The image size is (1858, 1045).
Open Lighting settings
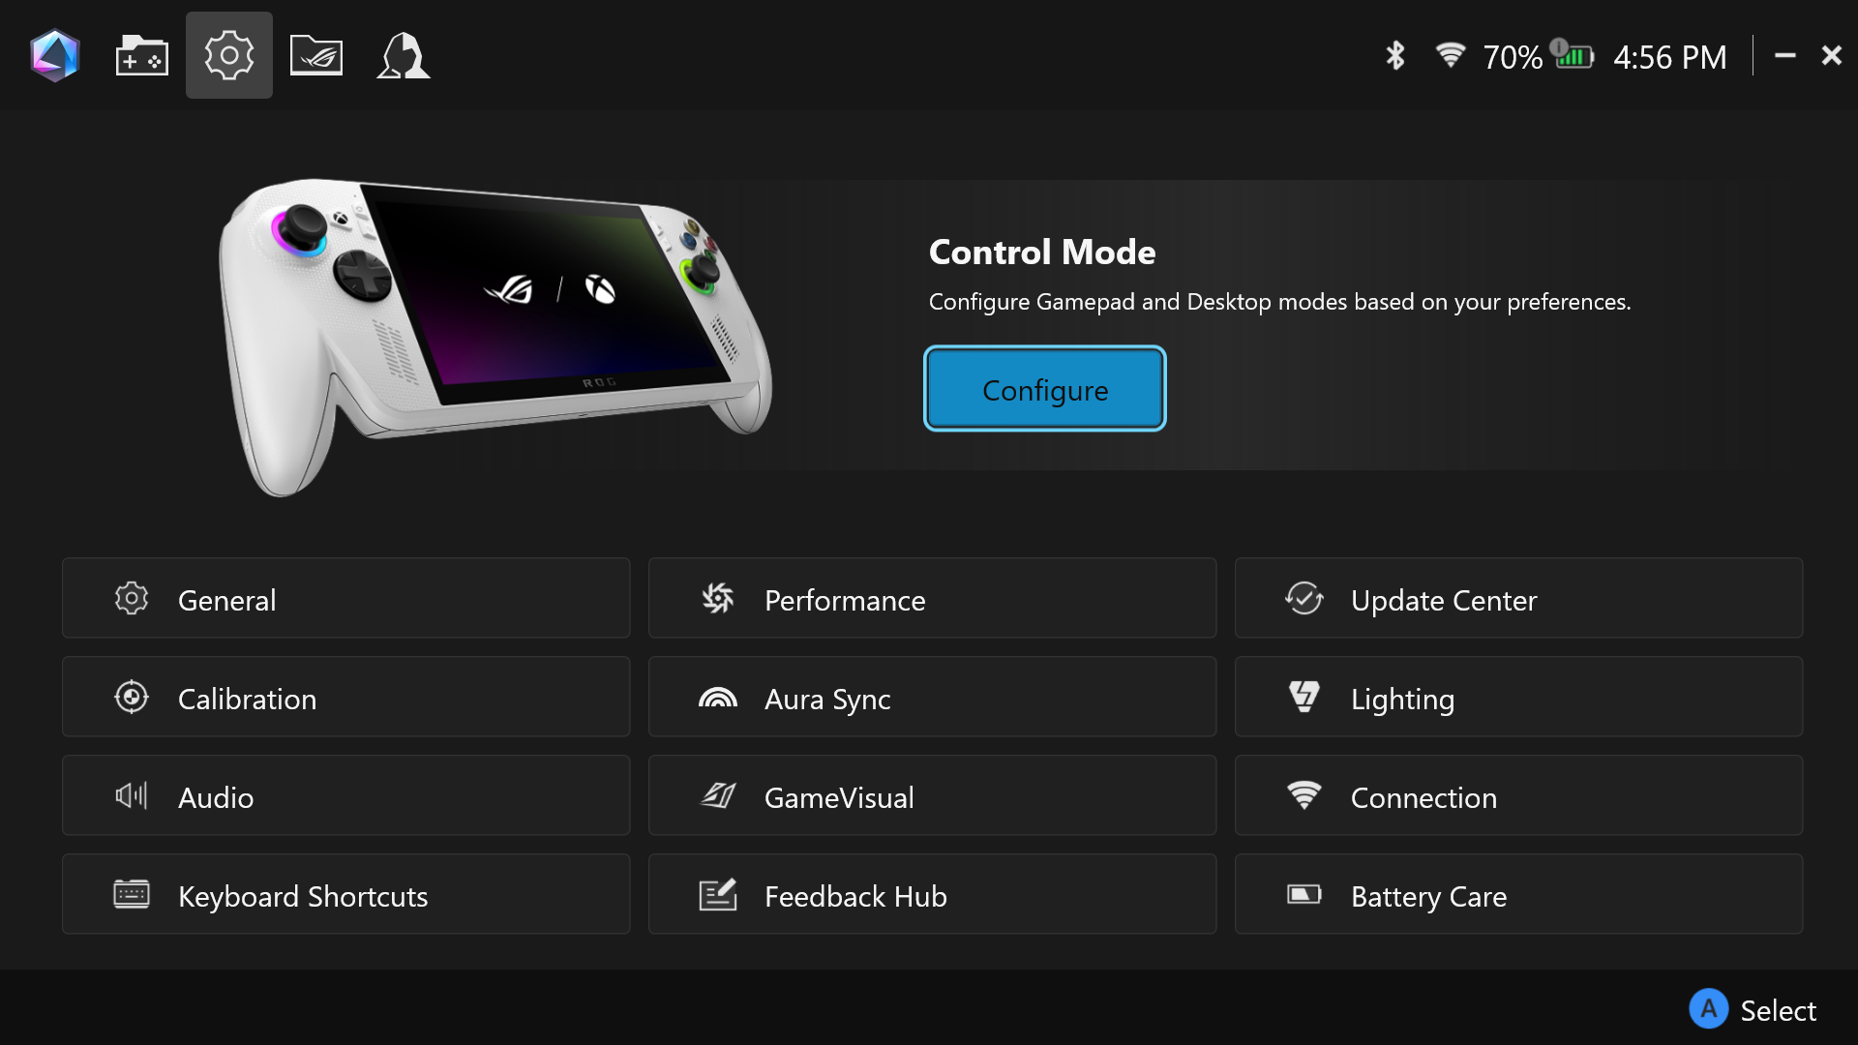[1518, 697]
